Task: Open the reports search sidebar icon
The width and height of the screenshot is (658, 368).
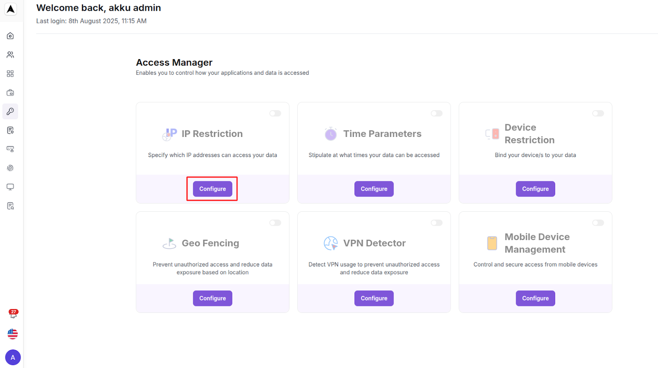Action: [10, 206]
